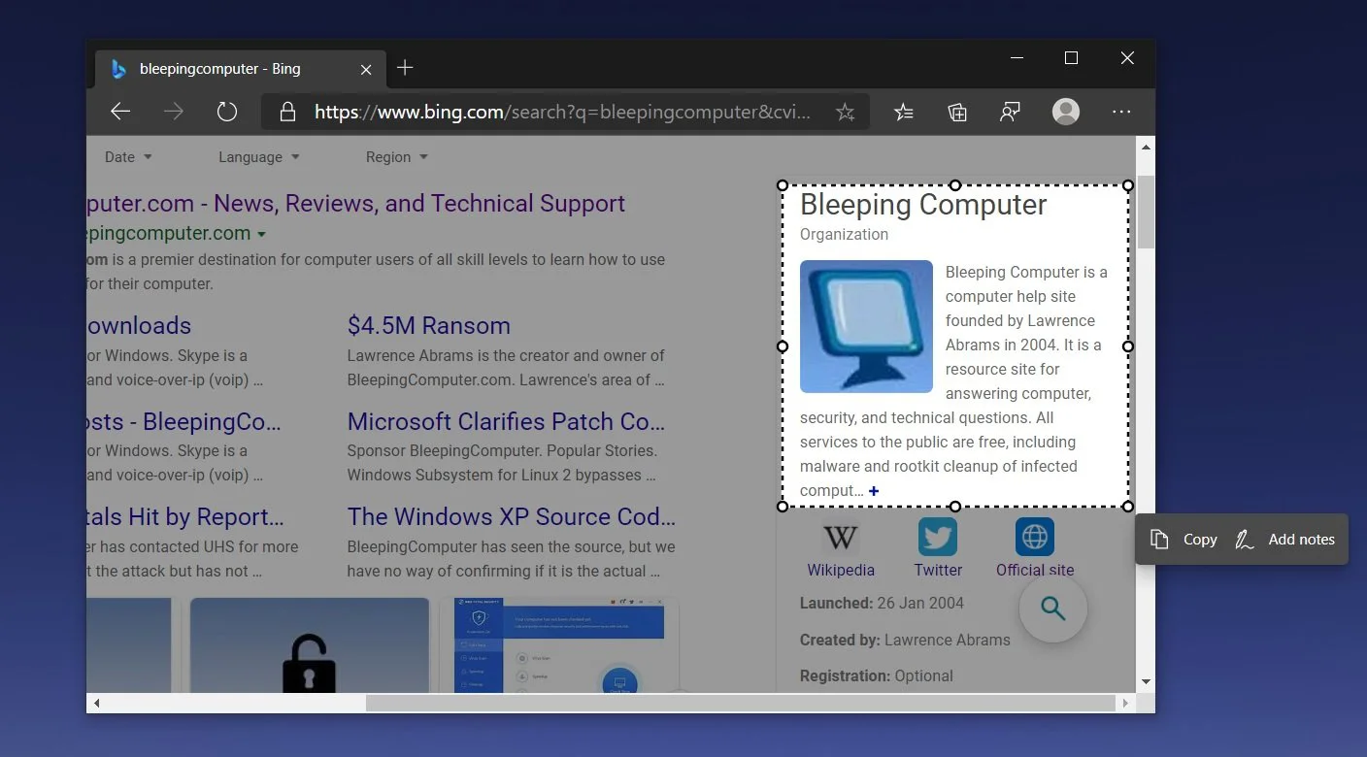
Task: Open green URL dropdown arrow
Action: [x=261, y=234]
